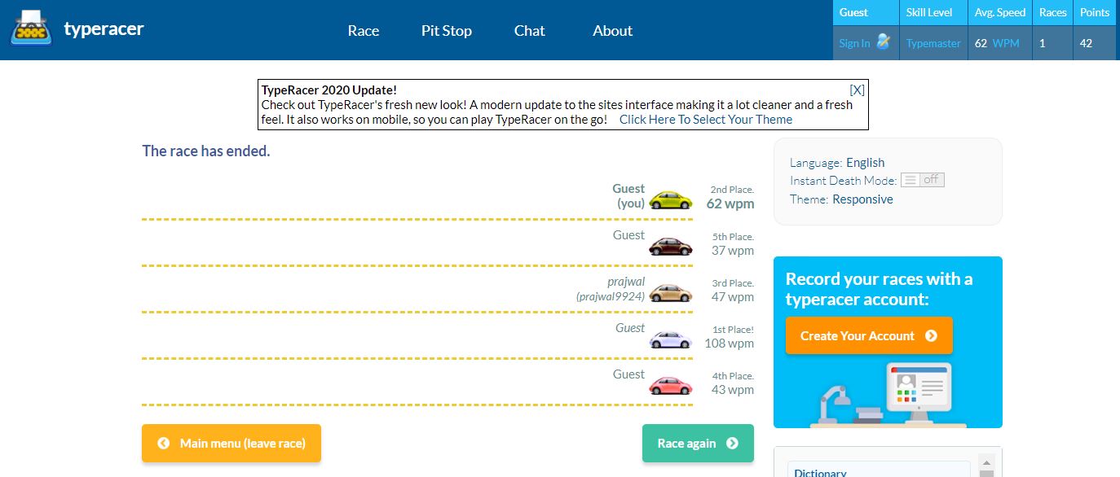1120x477 pixels.
Task: Click the 62 wpm result text
Action: [730, 203]
